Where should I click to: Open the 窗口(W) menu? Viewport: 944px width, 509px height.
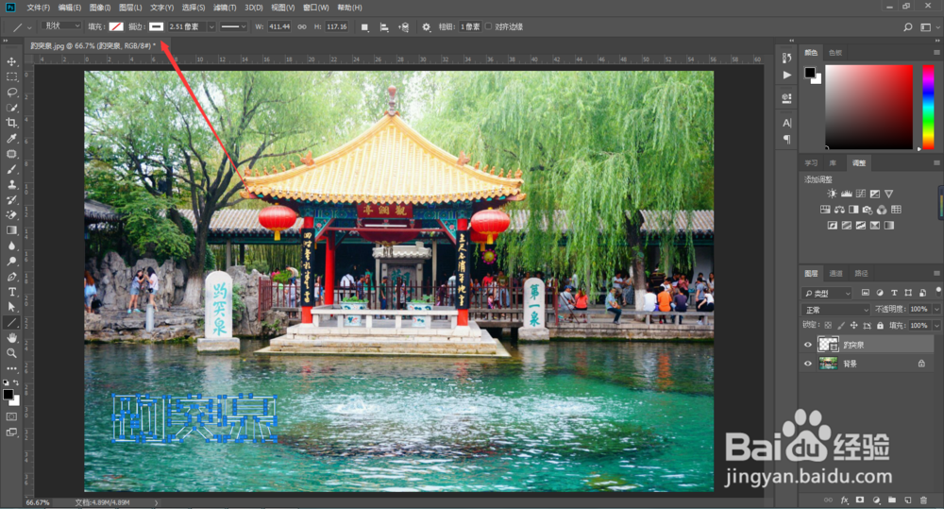316,8
